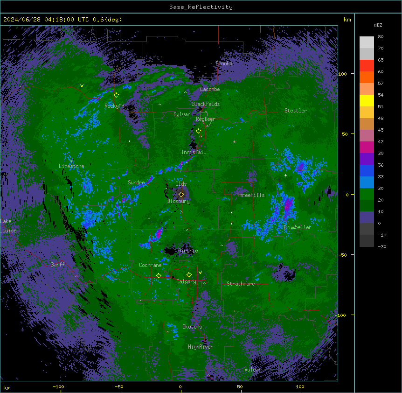Click the Innisfail label
This screenshot has width=402, height=393.
pos(194,152)
